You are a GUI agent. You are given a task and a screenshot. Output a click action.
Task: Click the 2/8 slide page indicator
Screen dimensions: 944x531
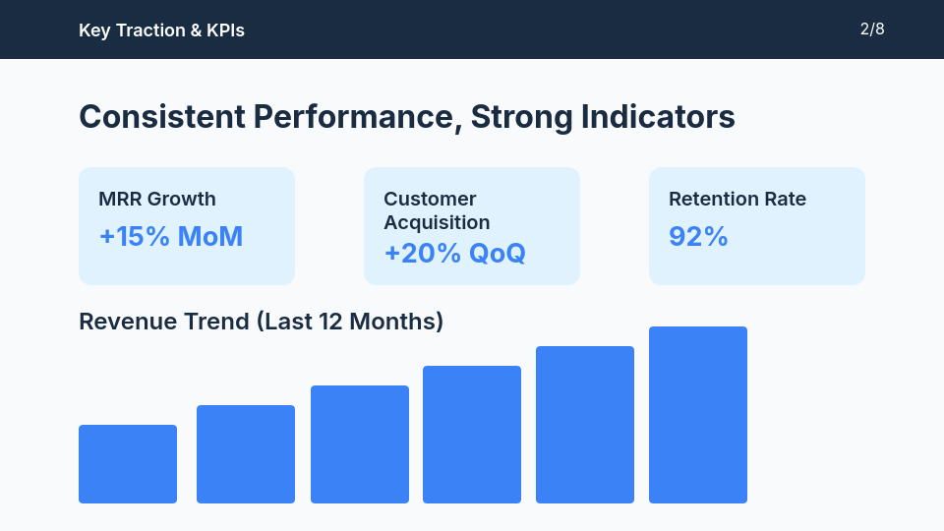pos(872,29)
